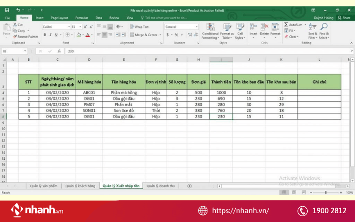Toggle Underline formatting
The image size is (355, 222).
coord(56,35)
